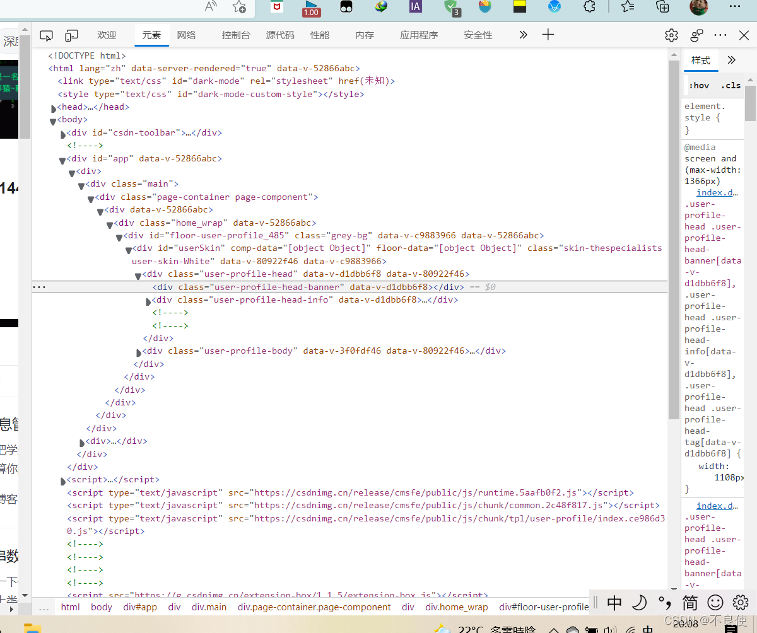This screenshot has width=757, height=633.
Task: Select the DOCTYPE html line
Action: (87, 55)
